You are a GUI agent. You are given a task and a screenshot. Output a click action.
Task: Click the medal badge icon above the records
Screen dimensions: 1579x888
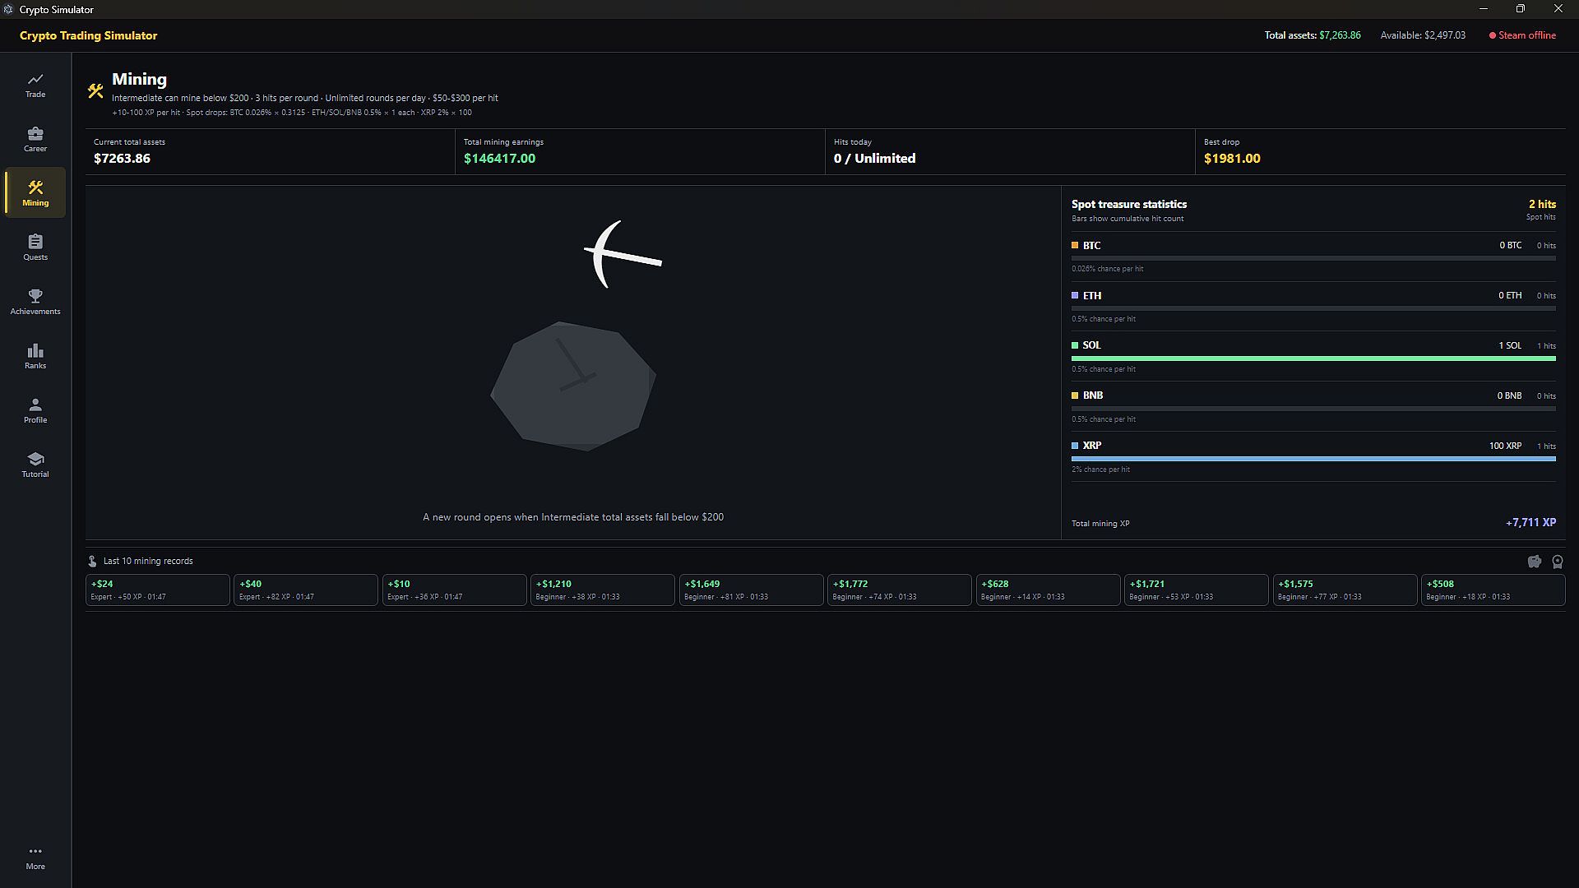pos(1558,562)
